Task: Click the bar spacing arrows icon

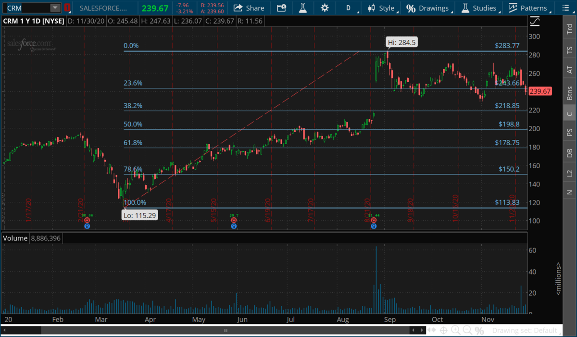Action: 431,330
